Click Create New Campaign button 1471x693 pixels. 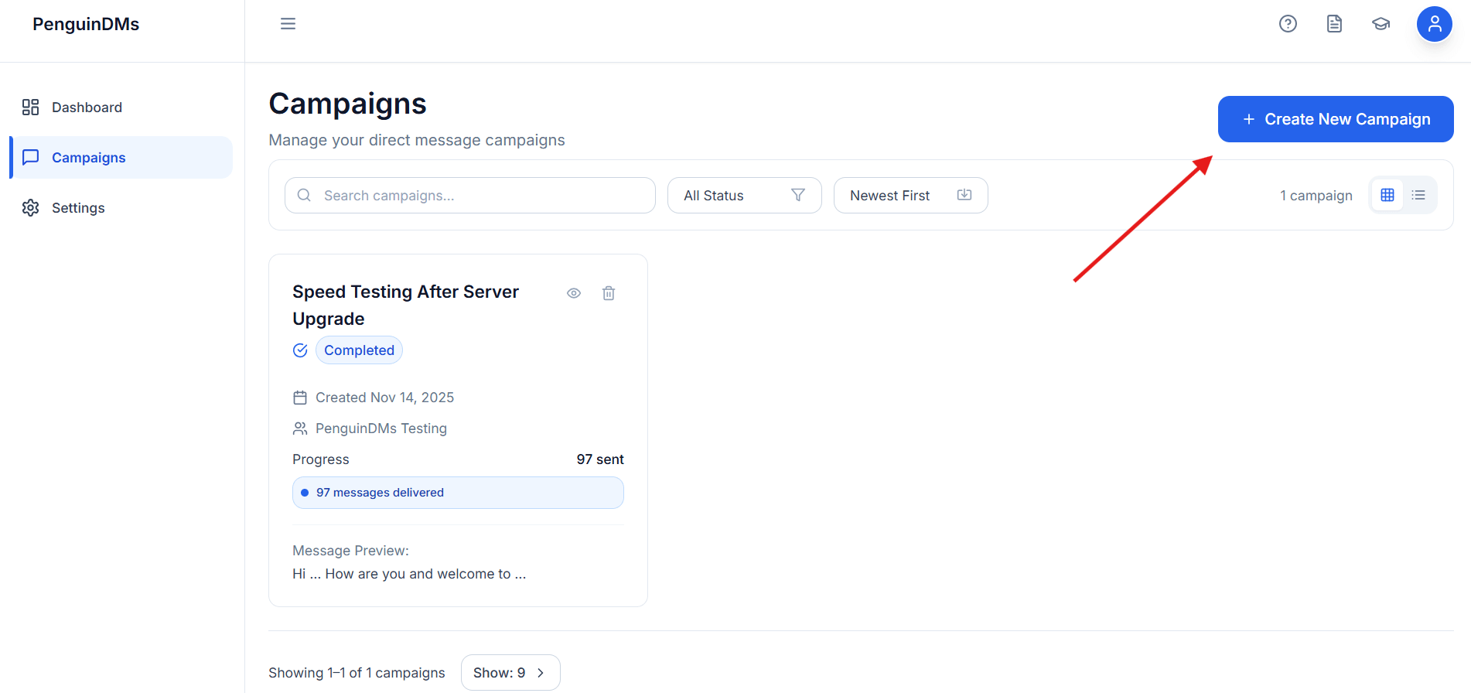(x=1336, y=119)
